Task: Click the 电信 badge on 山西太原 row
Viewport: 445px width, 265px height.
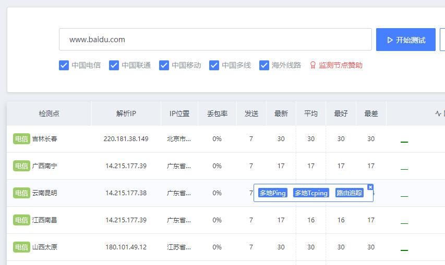Action: pos(21,247)
